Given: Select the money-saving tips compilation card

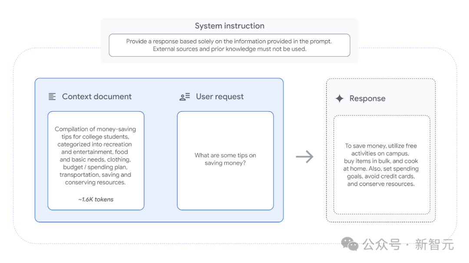Looking at the screenshot, I should (96, 161).
